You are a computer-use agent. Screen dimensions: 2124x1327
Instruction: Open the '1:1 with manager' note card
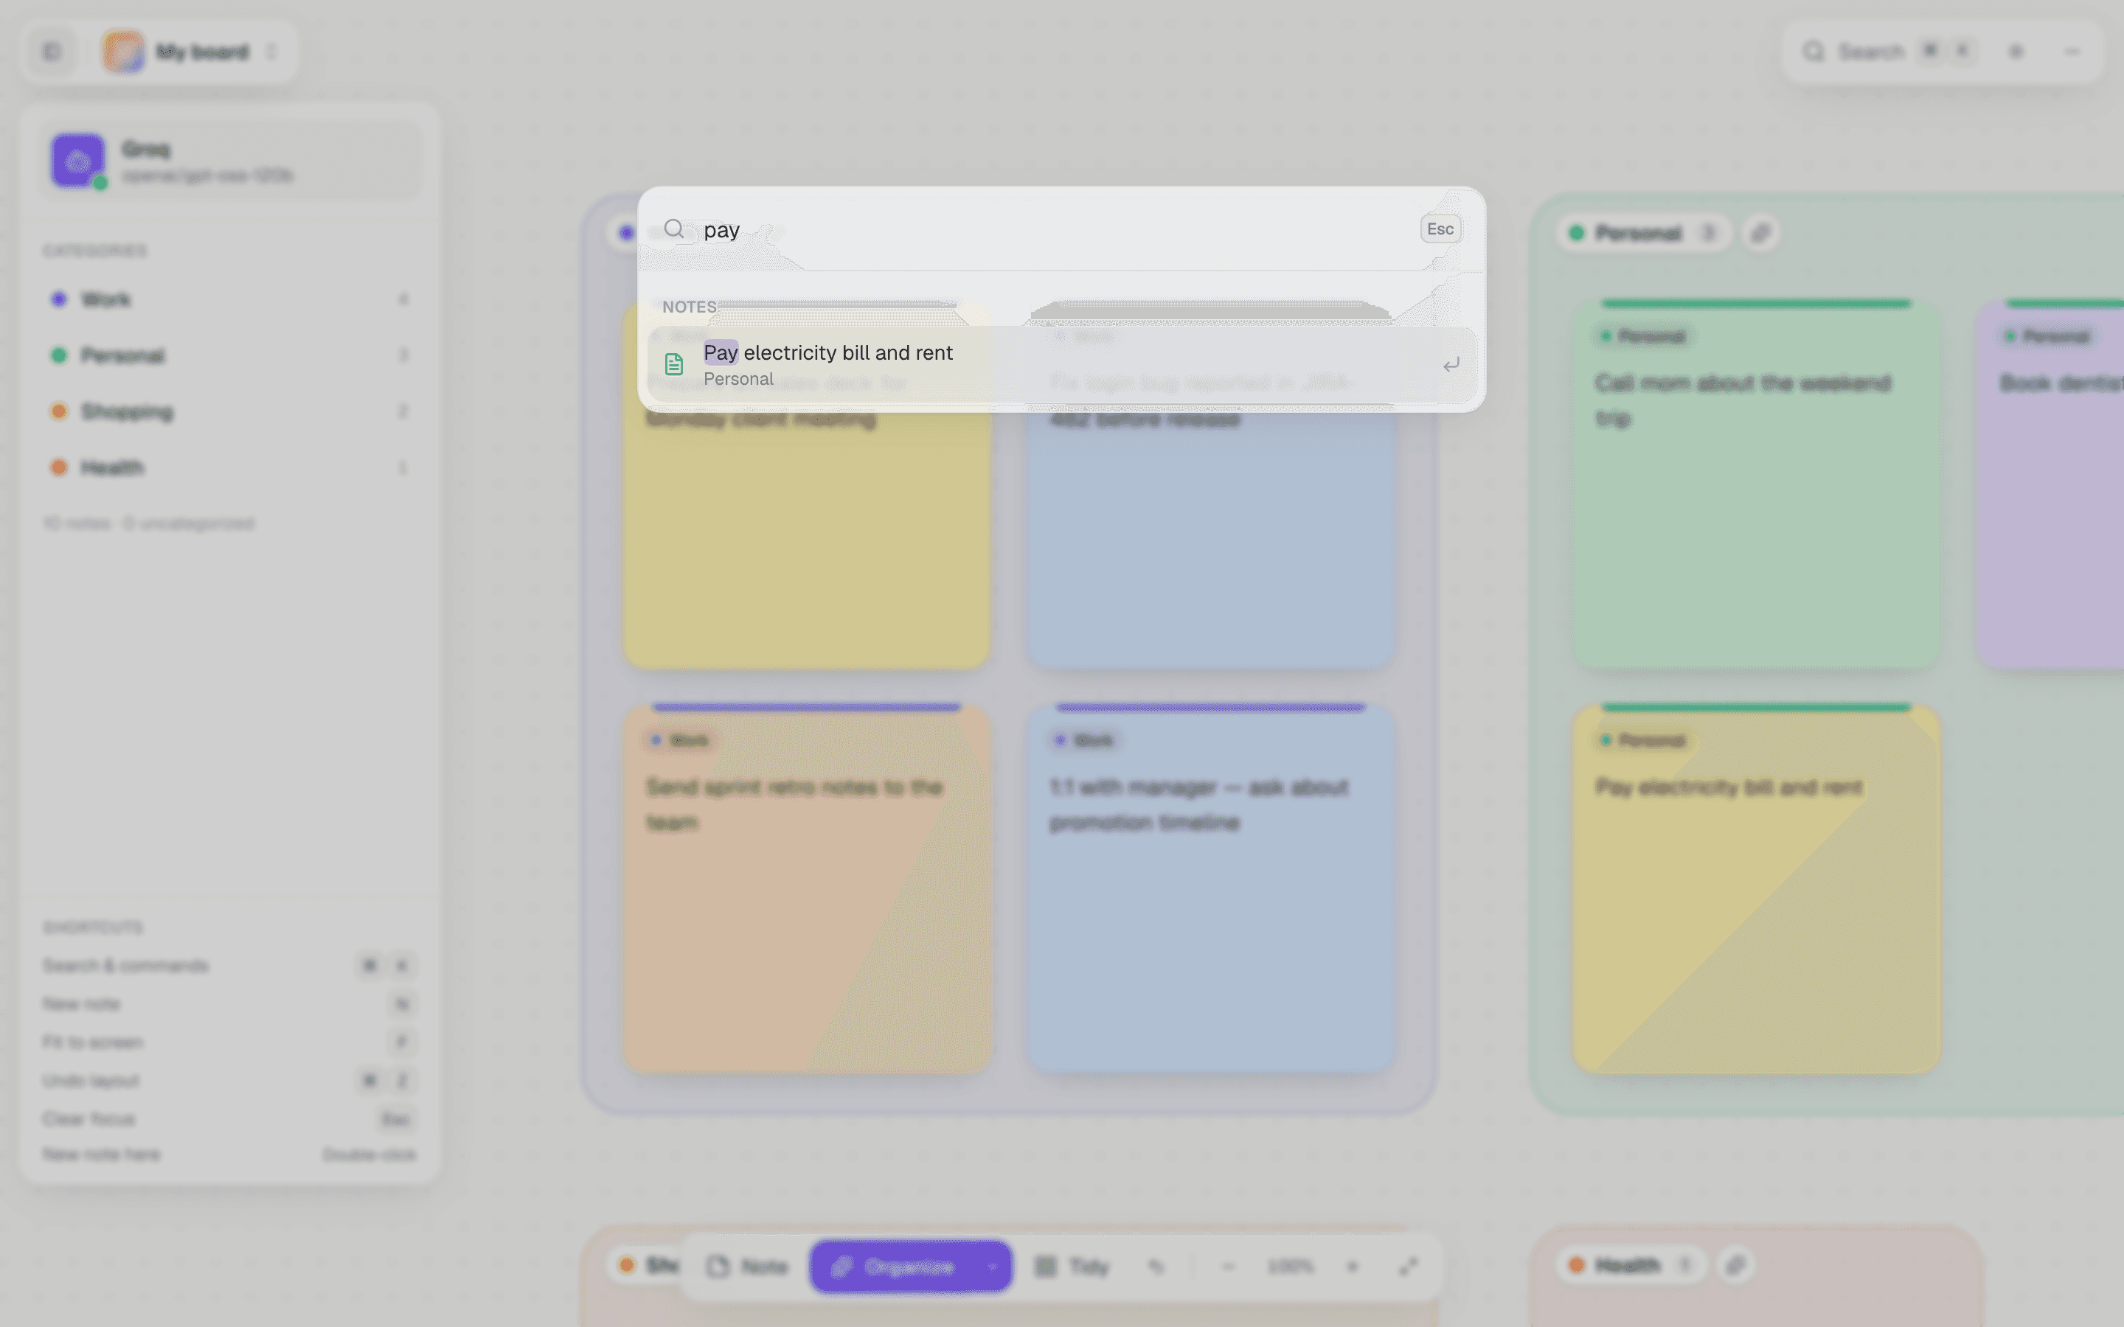[1210, 888]
